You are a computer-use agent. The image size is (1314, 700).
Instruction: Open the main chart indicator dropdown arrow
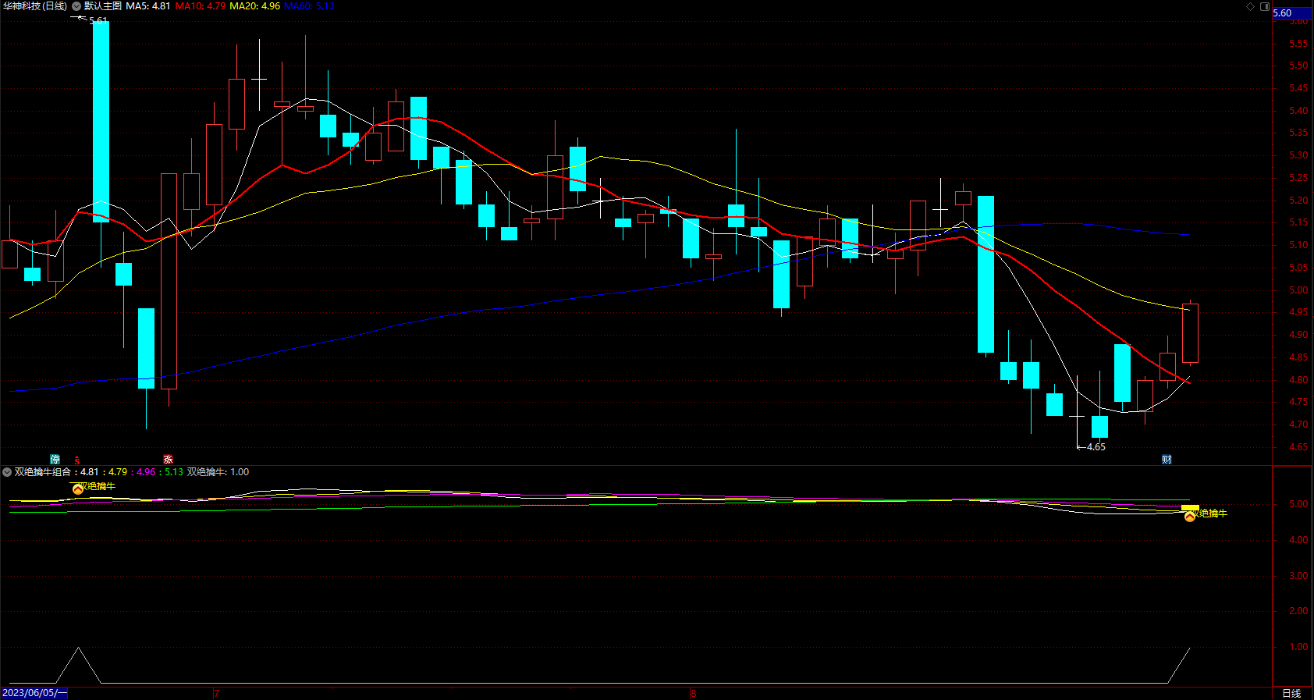click(x=76, y=6)
